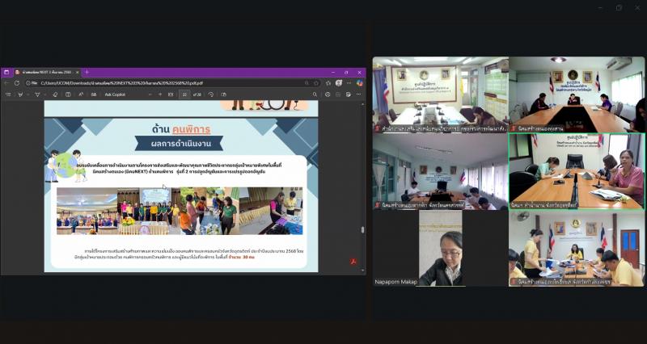647x344 pixels.
Task: Select the Erase tool
Action: point(55,94)
